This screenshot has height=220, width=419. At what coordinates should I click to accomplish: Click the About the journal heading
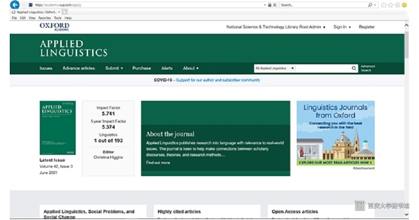(x=170, y=134)
